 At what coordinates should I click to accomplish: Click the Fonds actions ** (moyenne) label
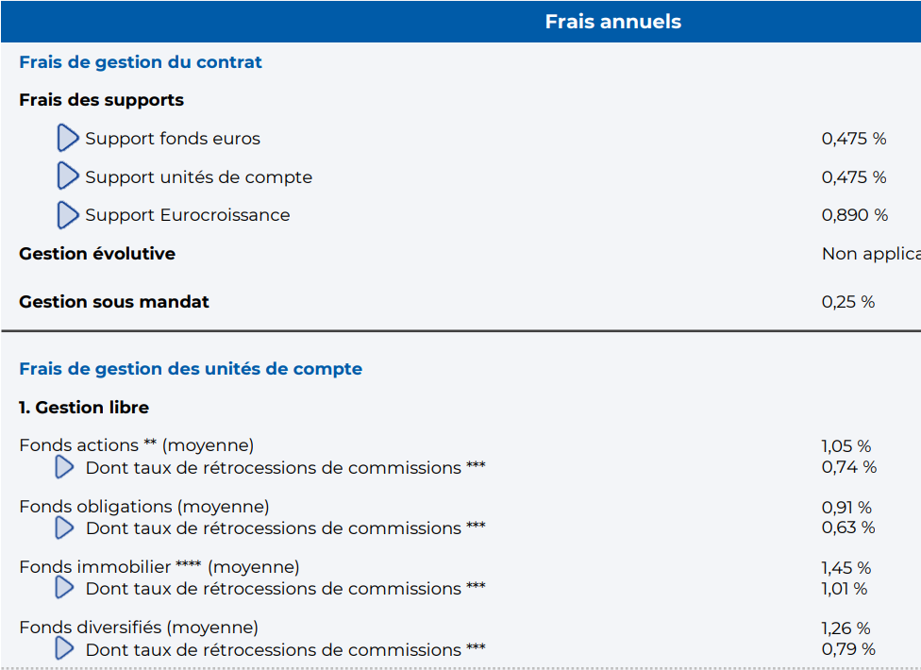[x=136, y=445]
